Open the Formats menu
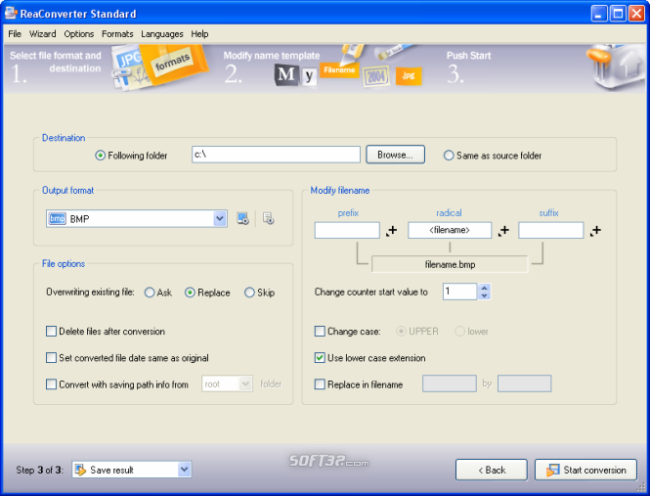Image resolution: width=650 pixels, height=496 pixels. click(117, 34)
